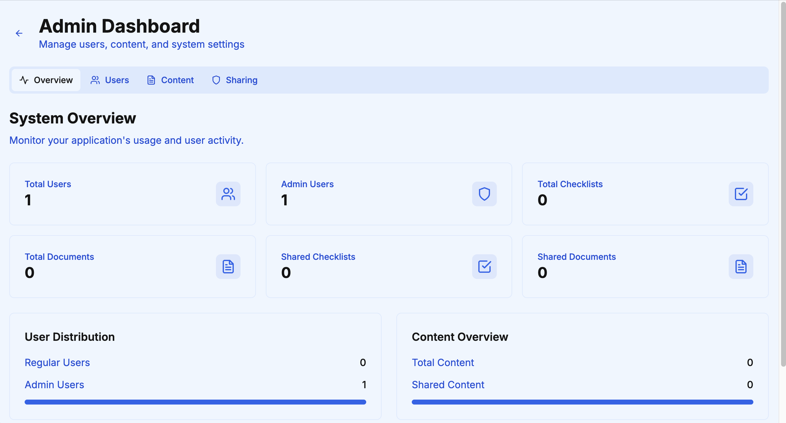
Task: Click the Admin Users card label
Action: click(x=307, y=184)
